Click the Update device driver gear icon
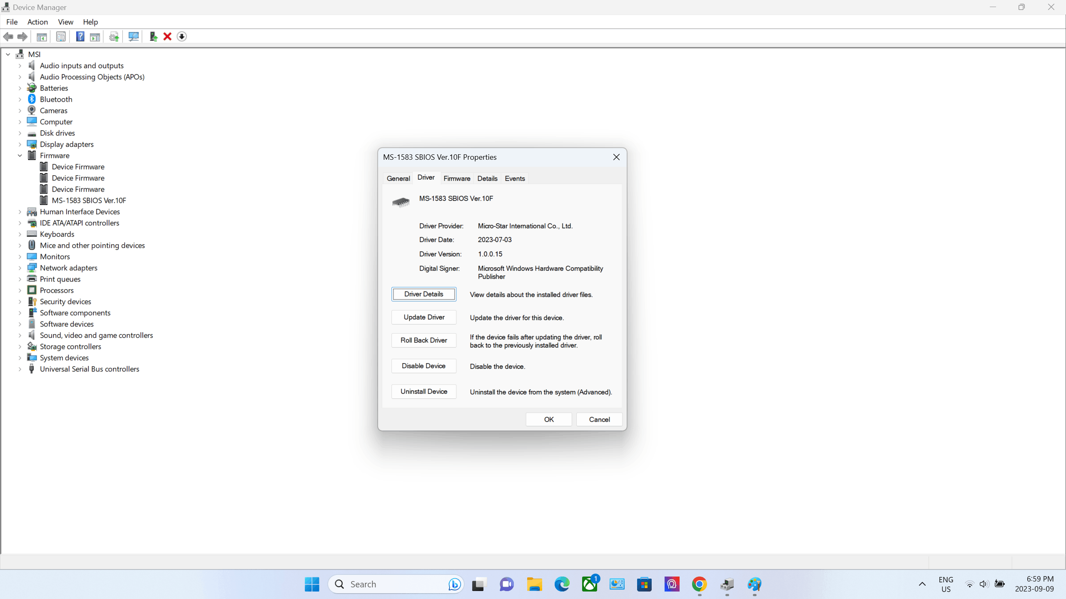This screenshot has width=1066, height=599. [114, 37]
